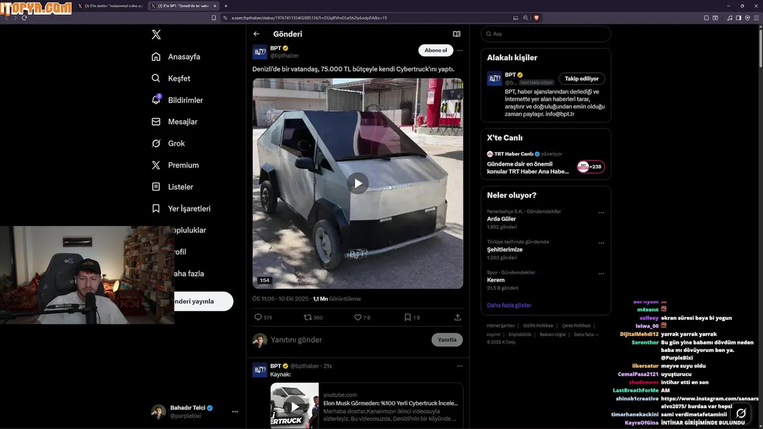Click the music note playlist icon in toolbar
The width and height of the screenshot is (763, 429).
click(x=730, y=18)
